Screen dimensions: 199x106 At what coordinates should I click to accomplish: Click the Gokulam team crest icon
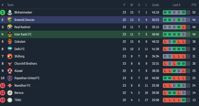point(10,42)
